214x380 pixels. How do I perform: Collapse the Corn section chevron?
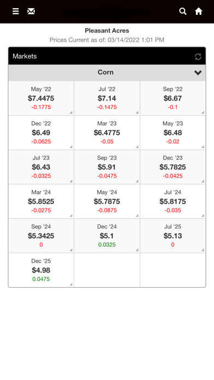click(198, 73)
